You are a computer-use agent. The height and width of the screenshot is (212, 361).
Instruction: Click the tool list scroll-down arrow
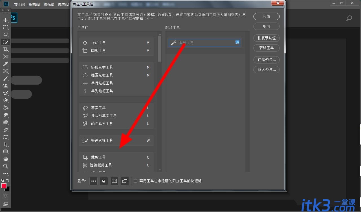160,169
